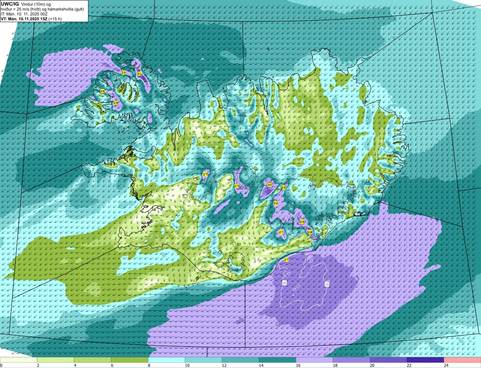Select the 'IT: Mán. 10. 11. 2025 00Z' line
481x368 pixels.
tap(24, 14)
